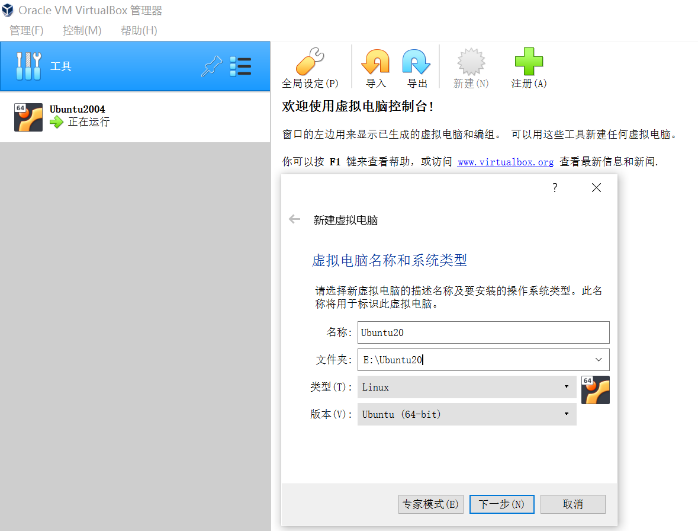Click the 版本(V) field label
698x531 pixels.
(x=331, y=414)
